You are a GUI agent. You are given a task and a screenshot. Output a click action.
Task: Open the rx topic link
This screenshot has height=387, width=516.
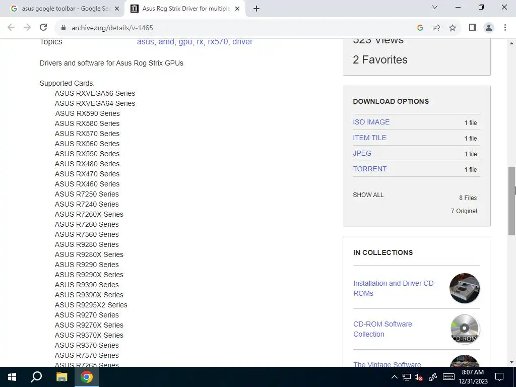200,41
